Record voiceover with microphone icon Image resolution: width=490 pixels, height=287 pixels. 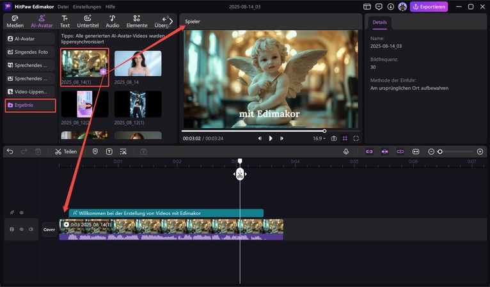(346, 151)
